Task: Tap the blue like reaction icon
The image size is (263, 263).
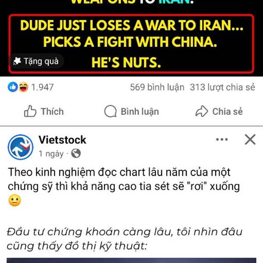Action: coord(13,87)
